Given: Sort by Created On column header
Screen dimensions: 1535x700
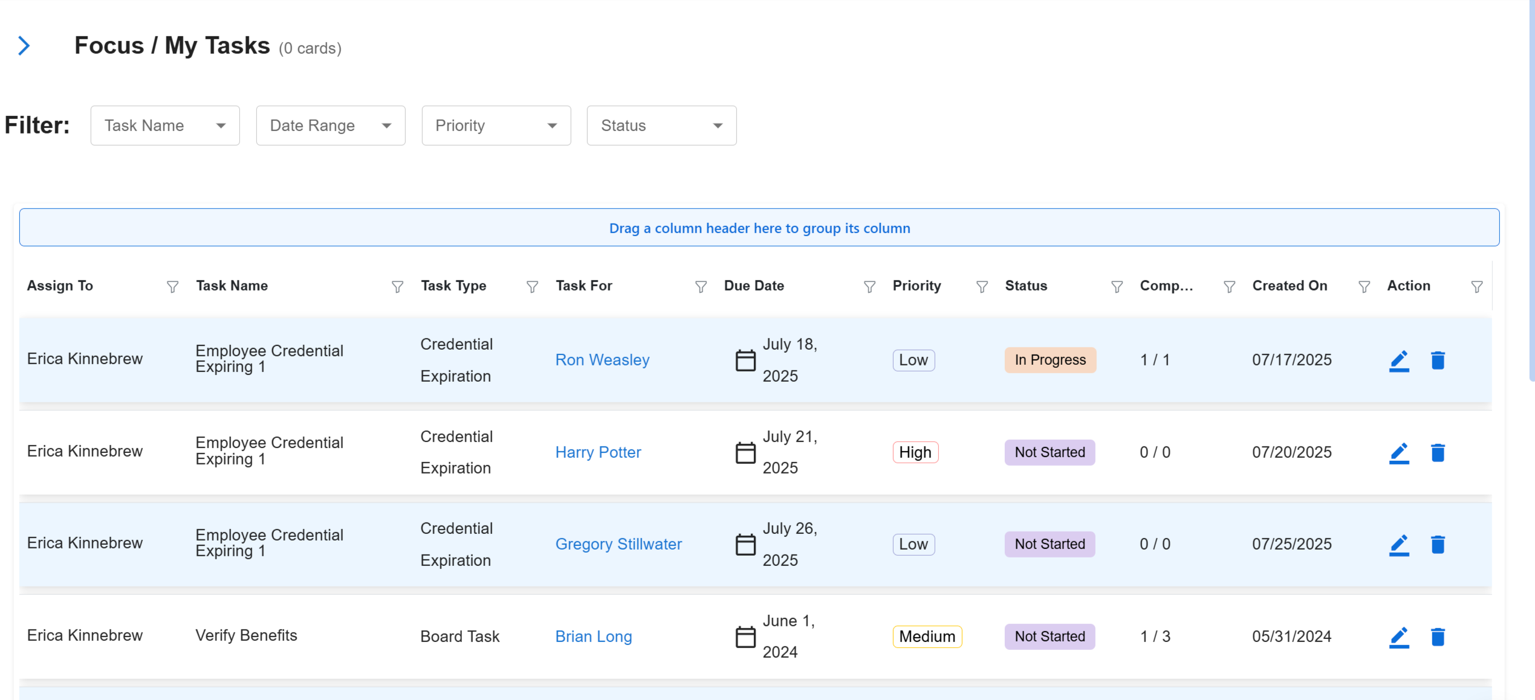Looking at the screenshot, I should [x=1290, y=286].
